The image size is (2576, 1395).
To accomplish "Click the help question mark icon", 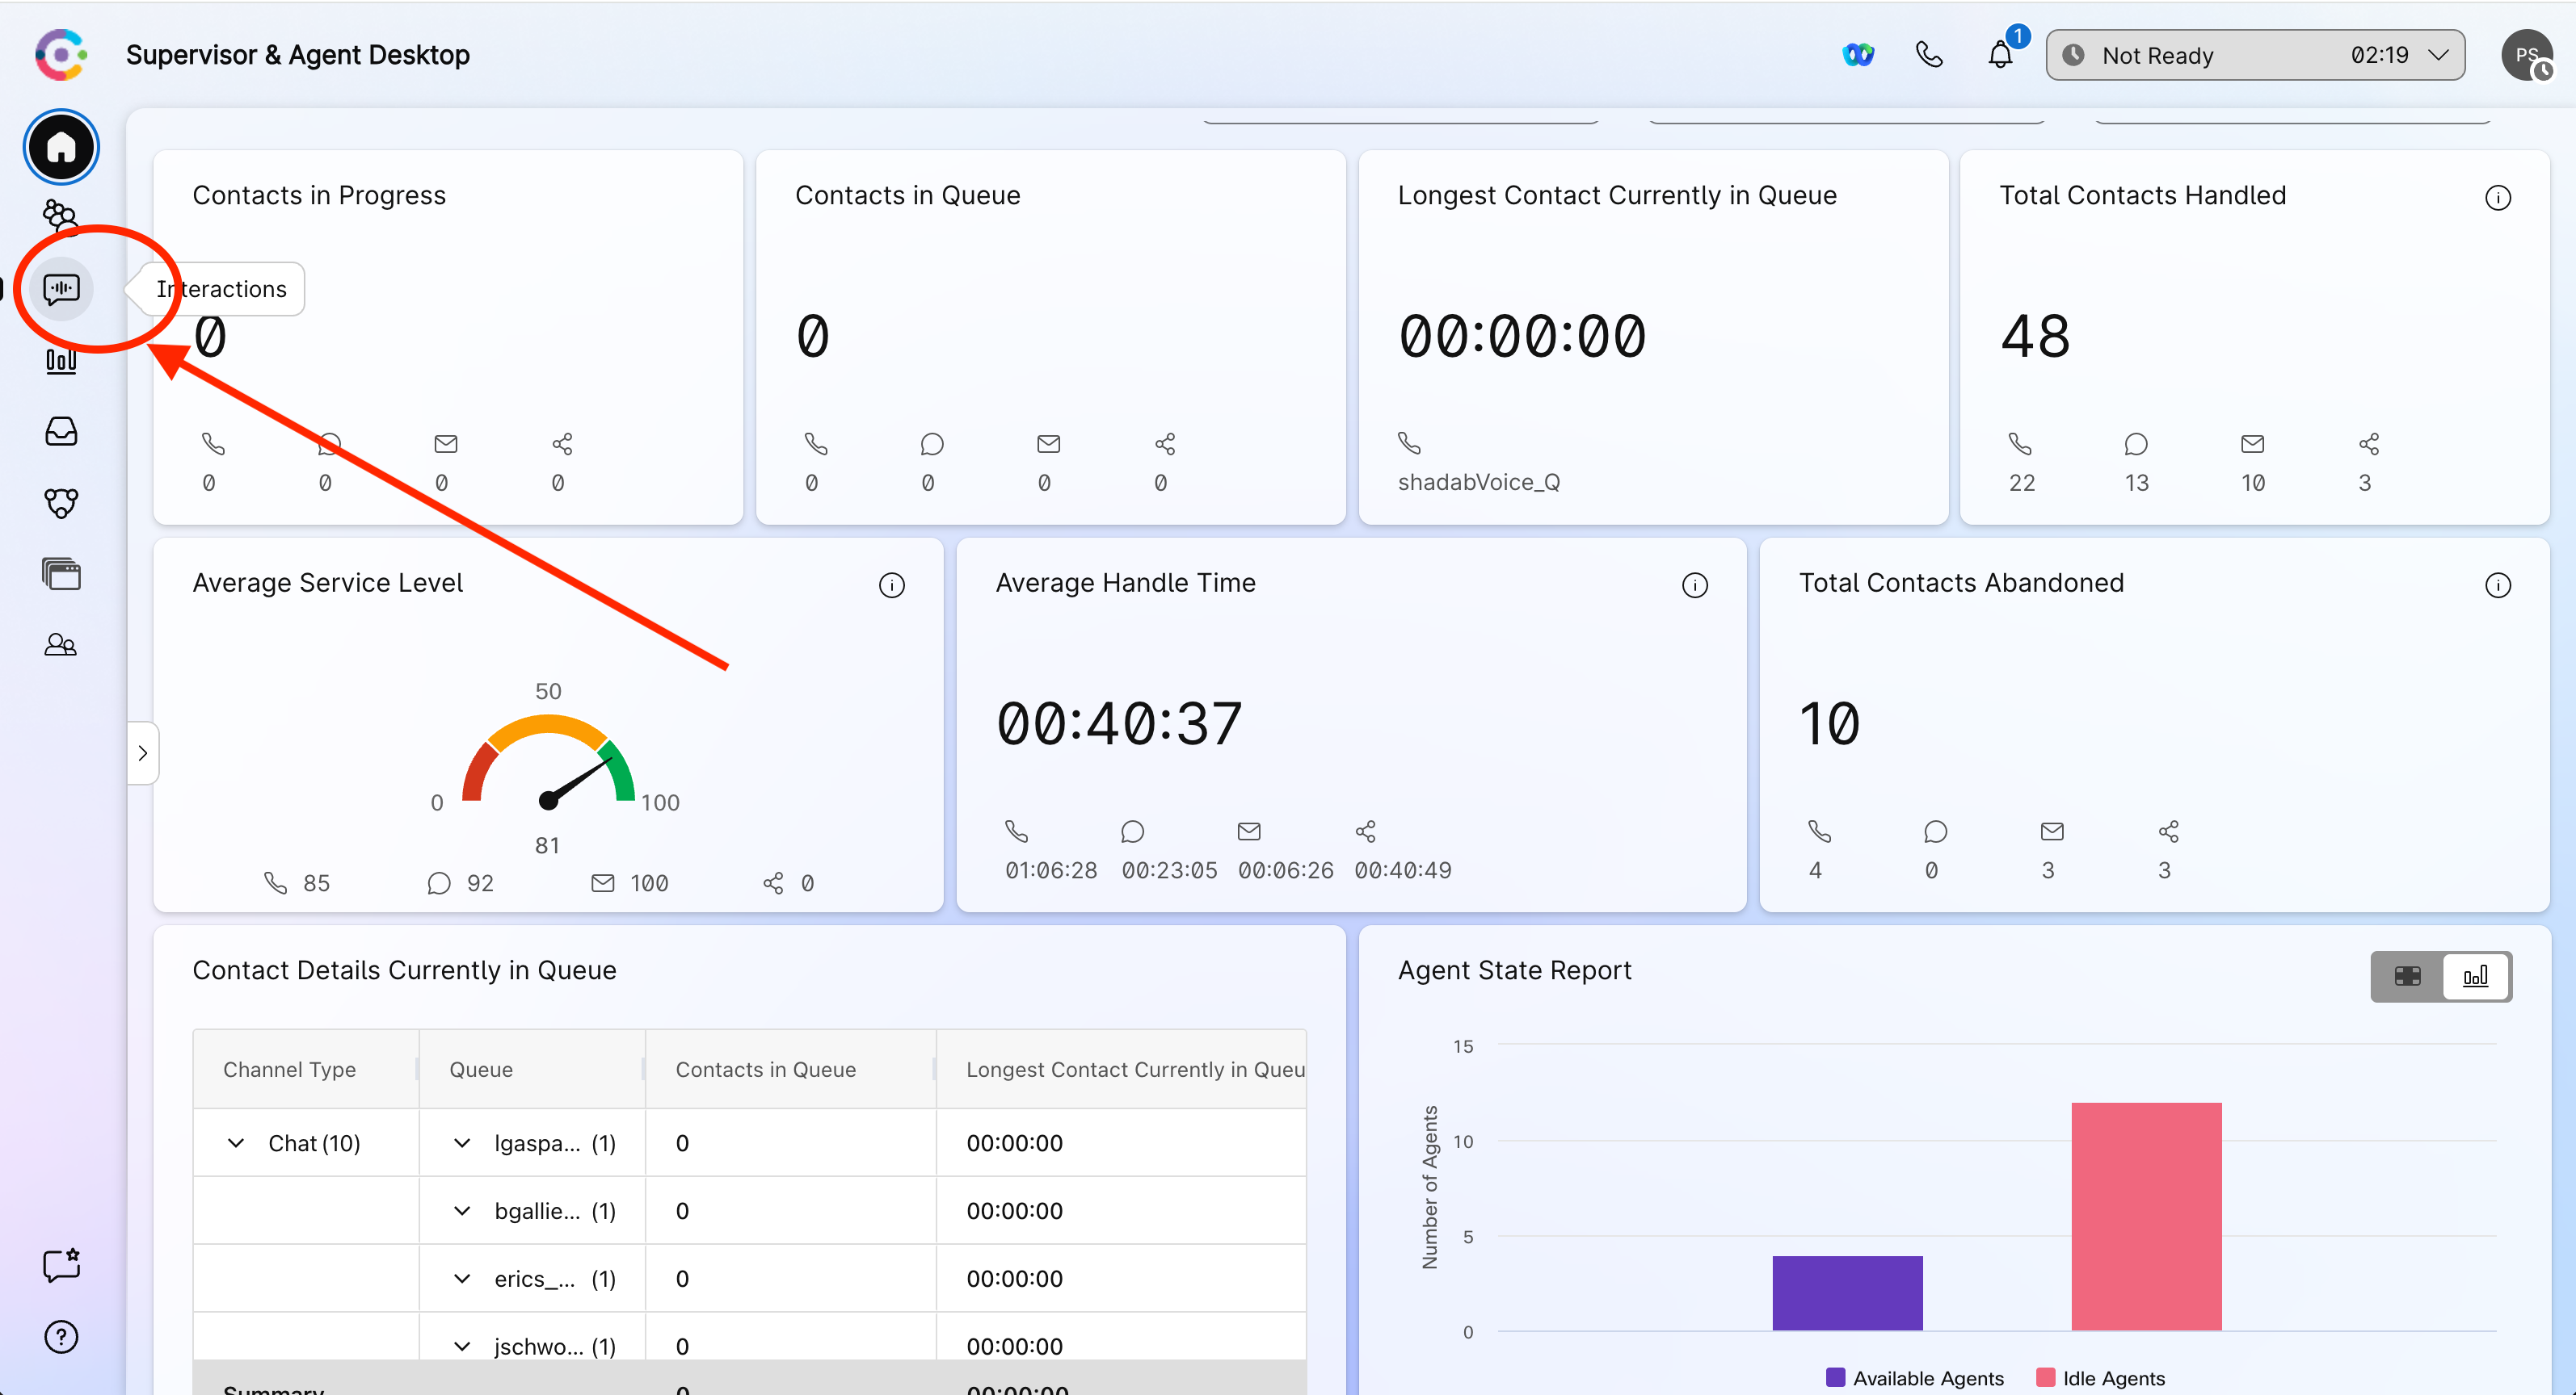I will tap(61, 1337).
